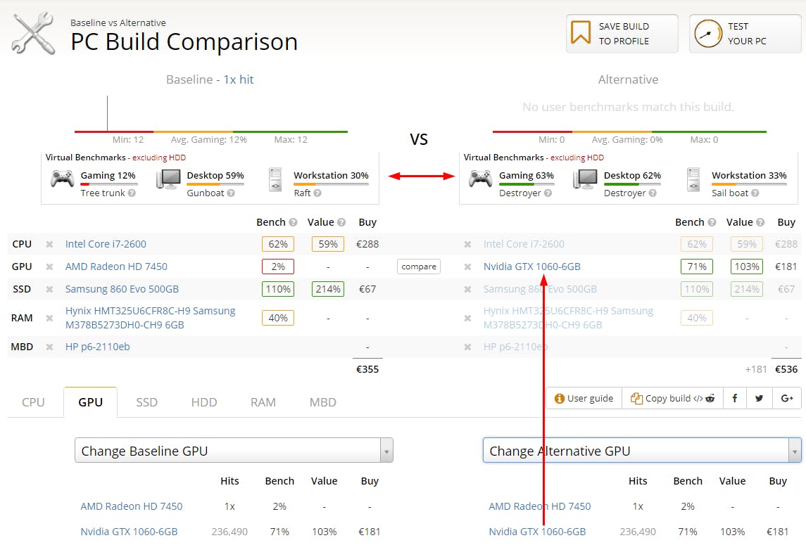This screenshot has height=545, width=806.
Task: Remove the baseline Samsung 860 Evo SSD
Action: tap(49, 289)
